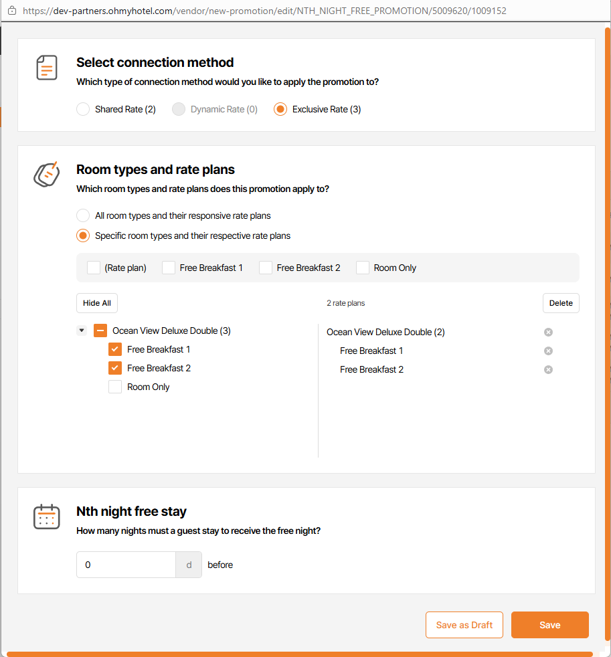Focus the nights number input field

[x=126, y=565]
